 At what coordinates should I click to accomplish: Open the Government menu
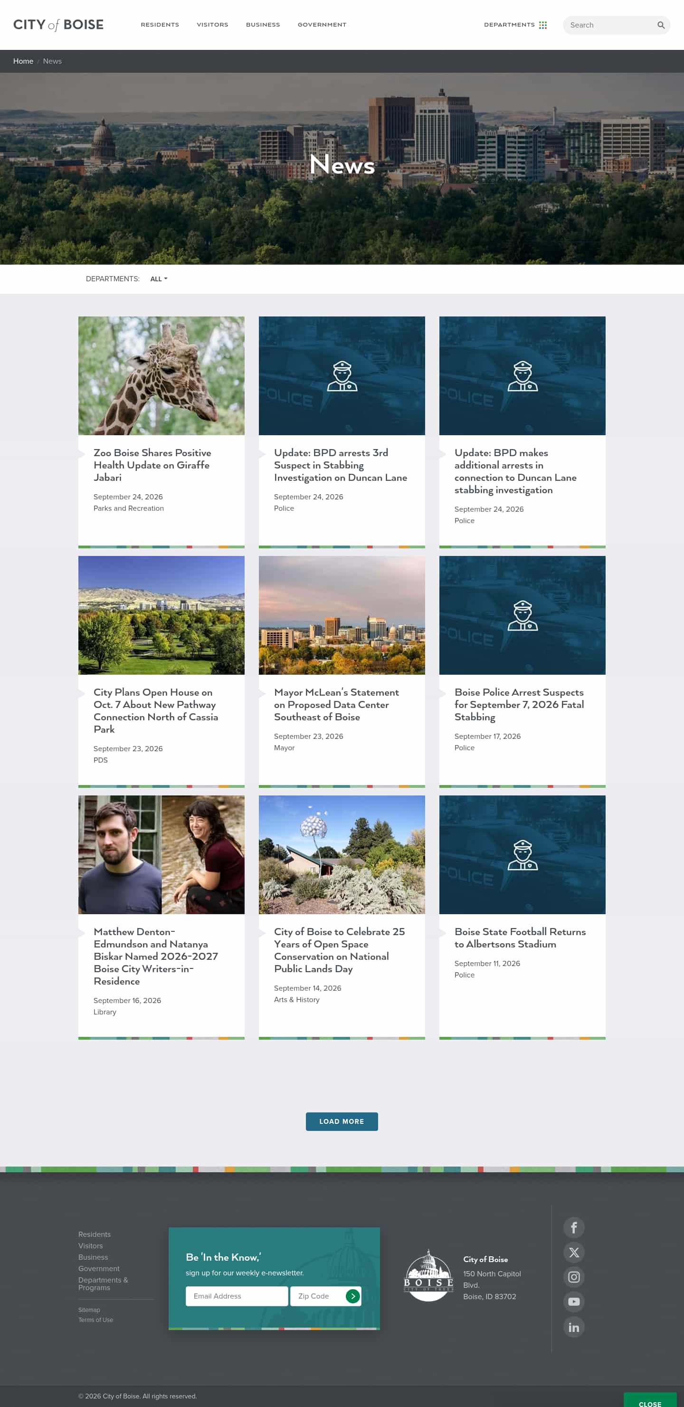322,25
